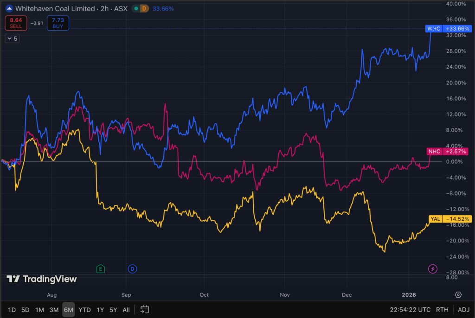This screenshot has height=318, width=475.
Task: Click the yellow YAL price label
Action: coord(435,219)
